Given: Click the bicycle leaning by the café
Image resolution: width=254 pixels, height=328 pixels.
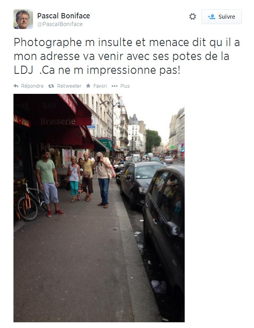Looking at the screenshot, I should point(31,202).
